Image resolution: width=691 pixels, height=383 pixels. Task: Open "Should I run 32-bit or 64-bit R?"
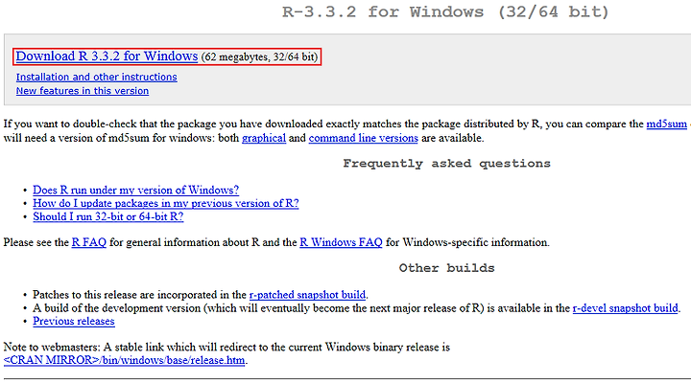[107, 216]
